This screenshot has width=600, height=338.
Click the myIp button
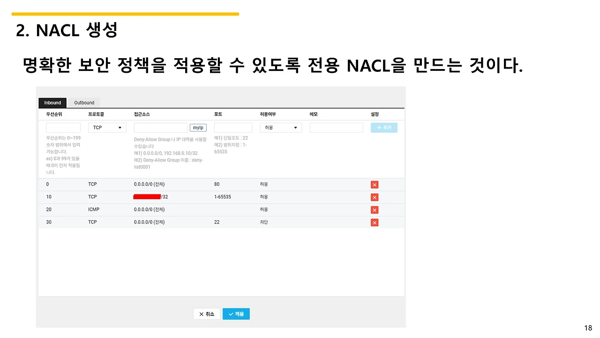(198, 127)
